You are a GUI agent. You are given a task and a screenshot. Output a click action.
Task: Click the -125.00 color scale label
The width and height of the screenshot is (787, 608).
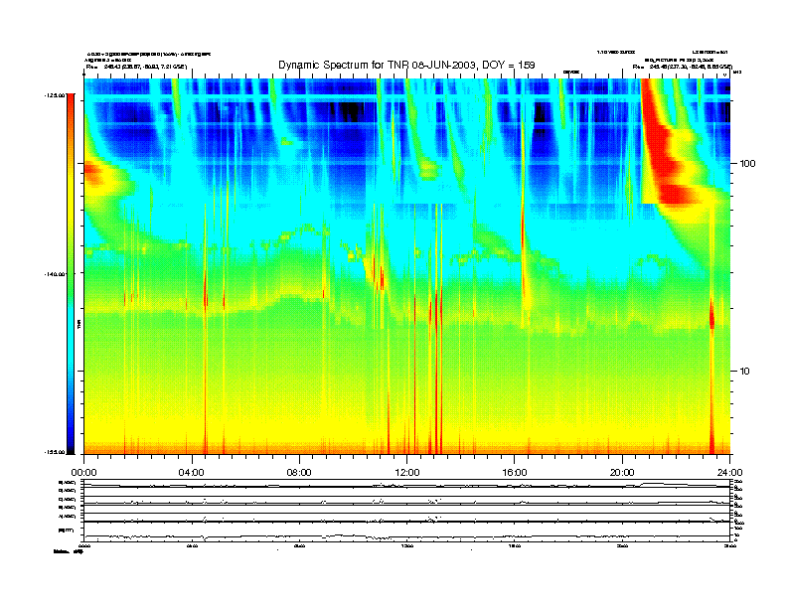(55, 94)
